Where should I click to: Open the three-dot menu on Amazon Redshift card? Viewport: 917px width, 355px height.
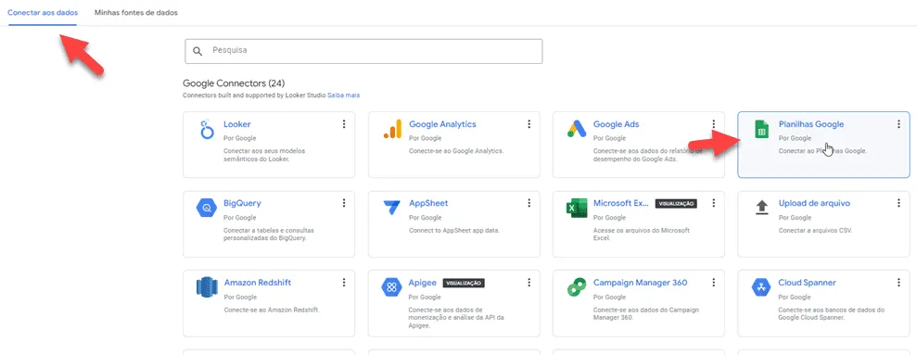pos(344,283)
